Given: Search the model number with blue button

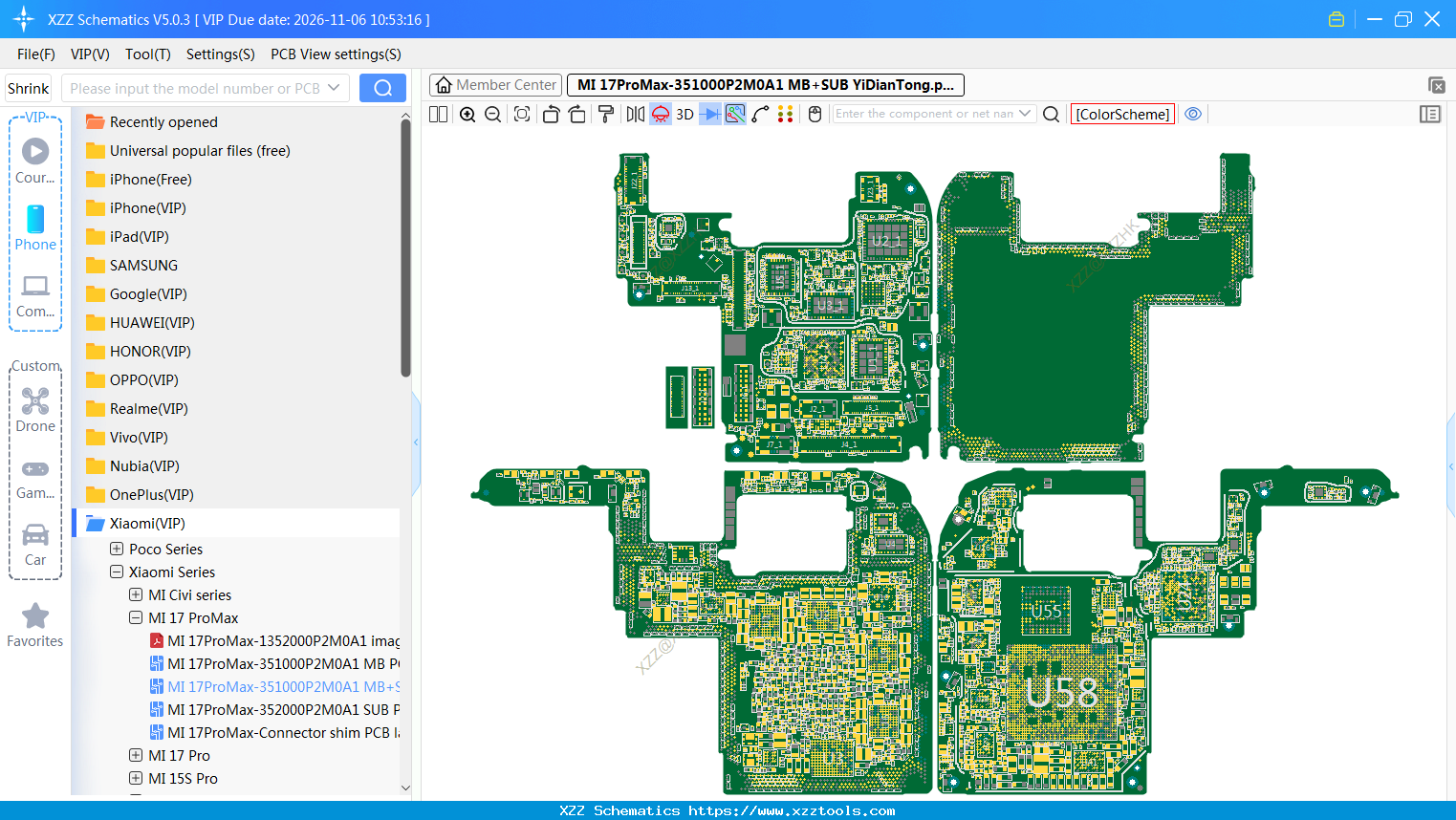Looking at the screenshot, I should (382, 88).
